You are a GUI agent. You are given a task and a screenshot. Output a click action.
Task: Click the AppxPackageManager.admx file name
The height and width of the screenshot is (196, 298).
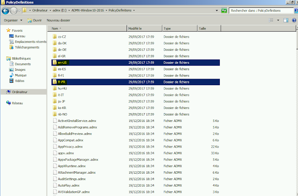pos(78,160)
